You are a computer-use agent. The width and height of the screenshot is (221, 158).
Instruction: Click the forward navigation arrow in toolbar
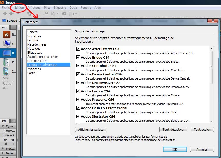click(11, 14)
